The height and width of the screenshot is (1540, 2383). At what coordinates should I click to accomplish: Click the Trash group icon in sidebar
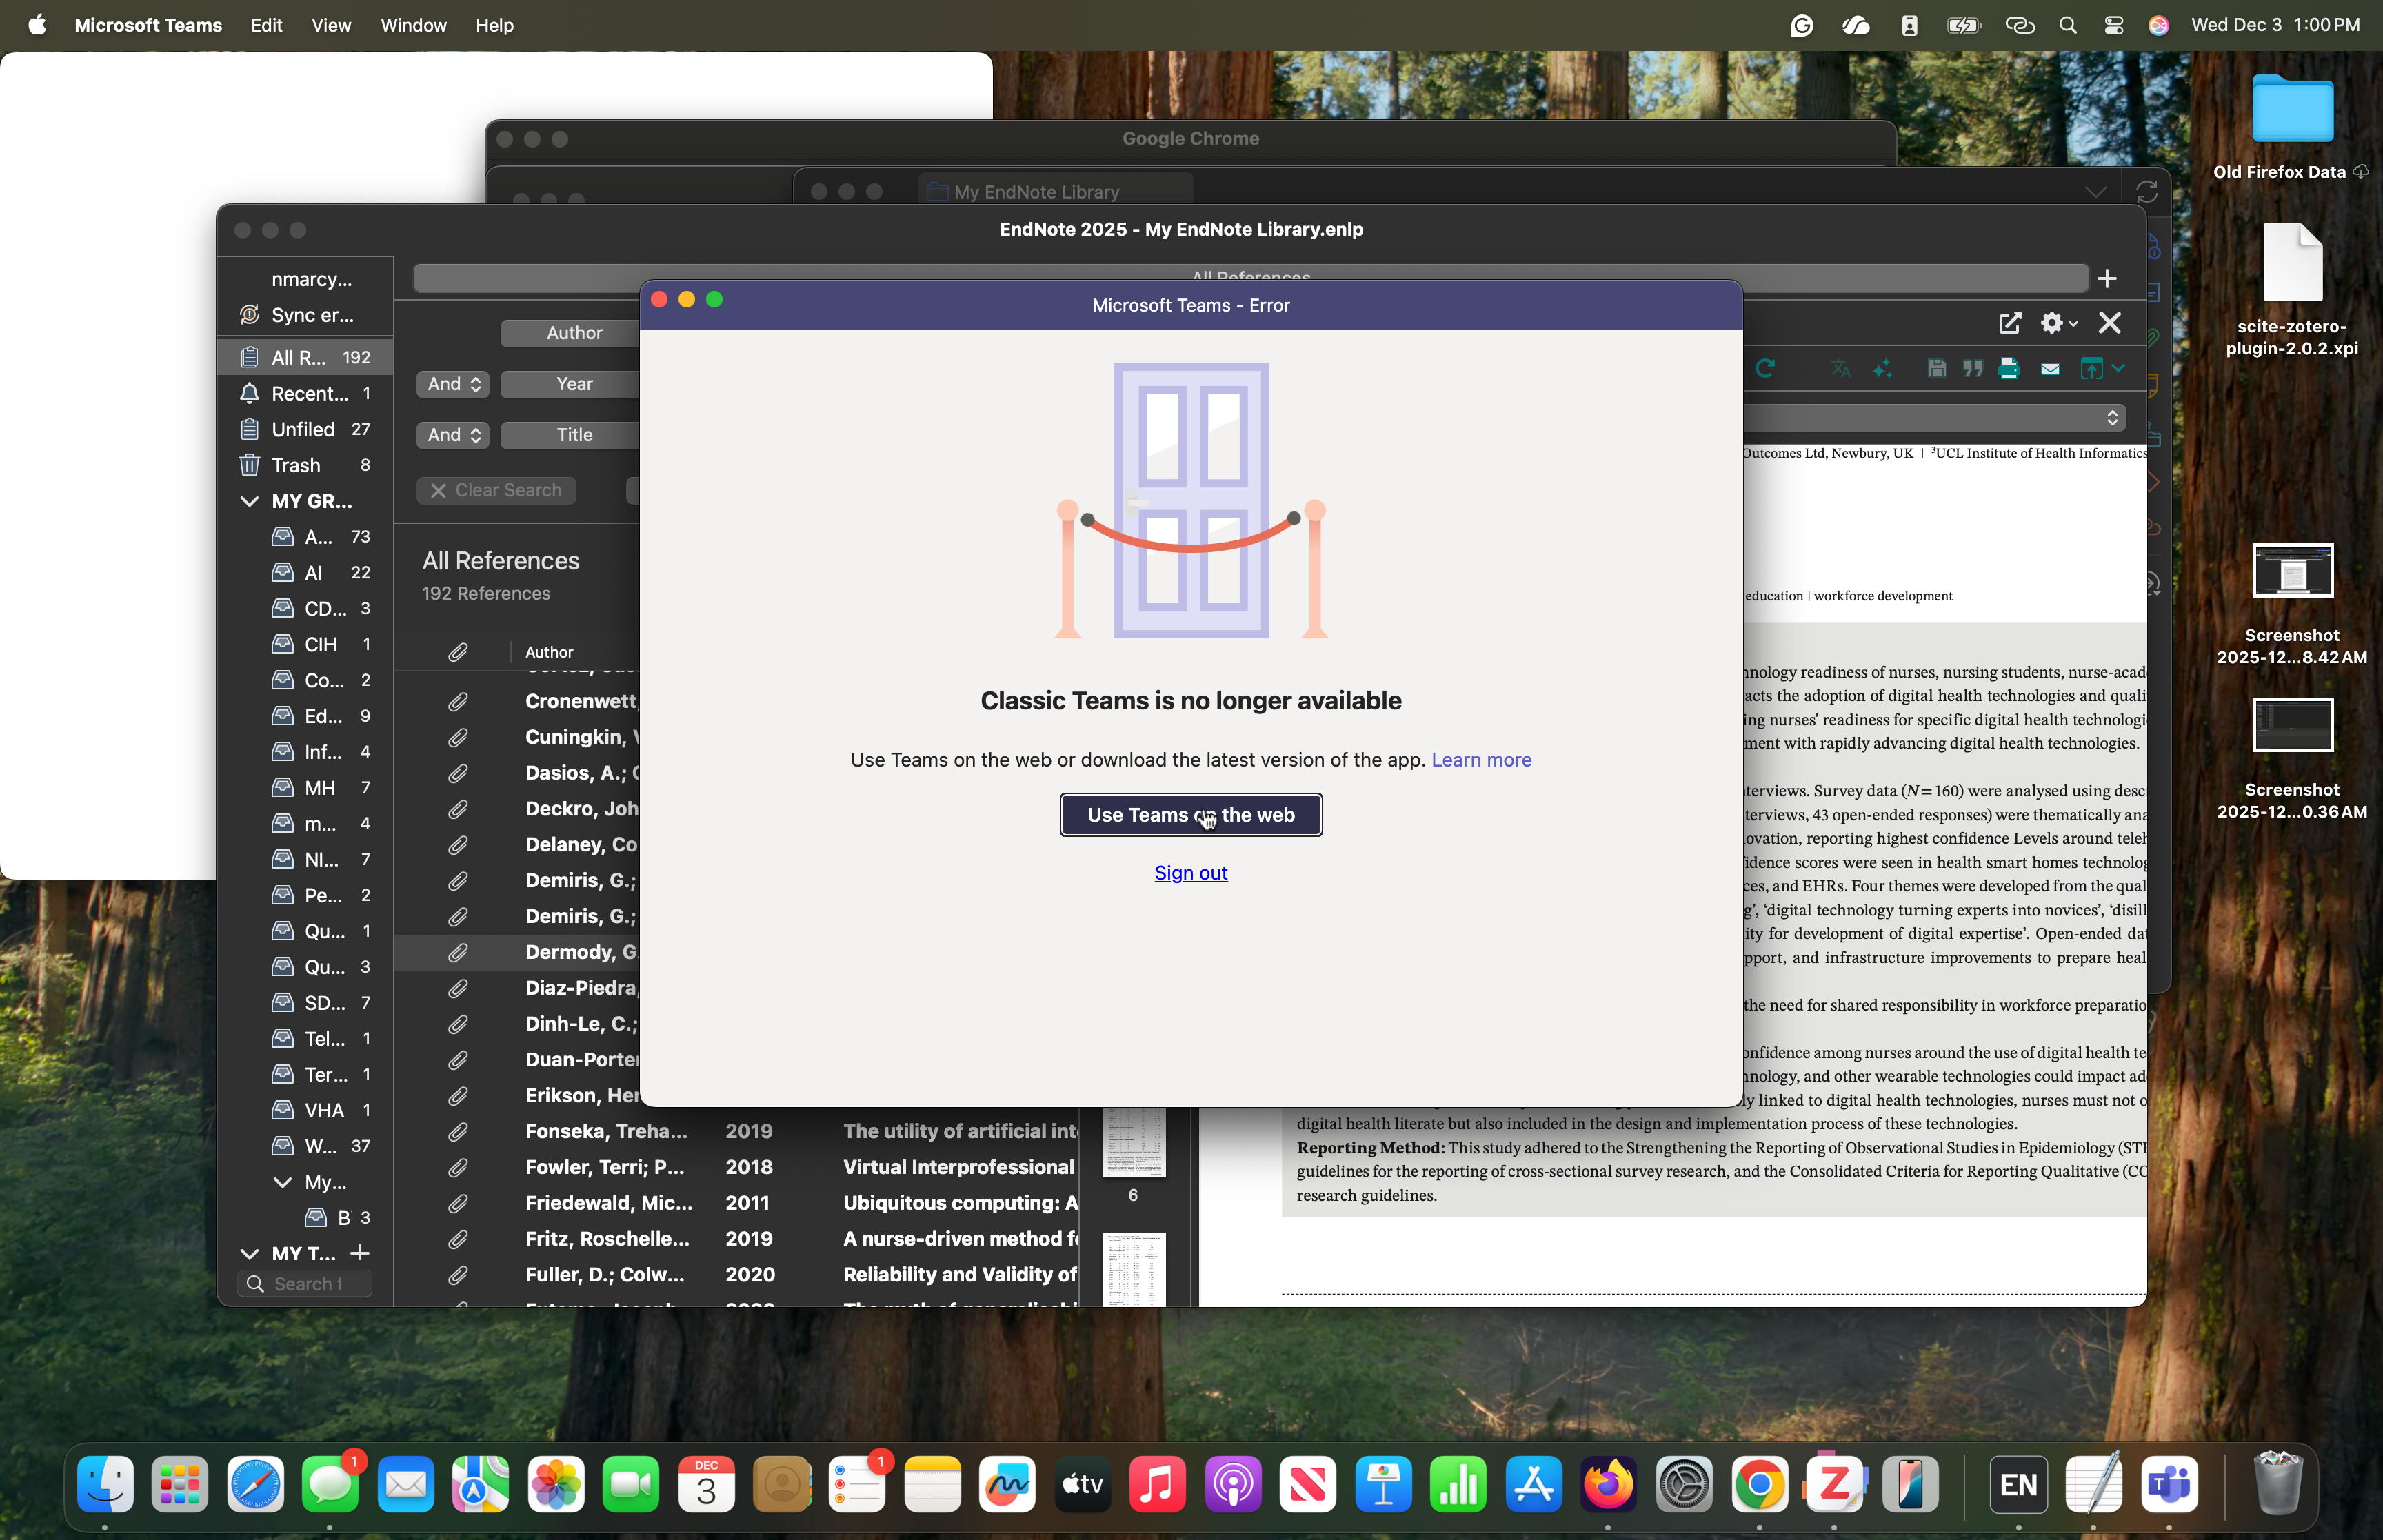click(x=250, y=465)
